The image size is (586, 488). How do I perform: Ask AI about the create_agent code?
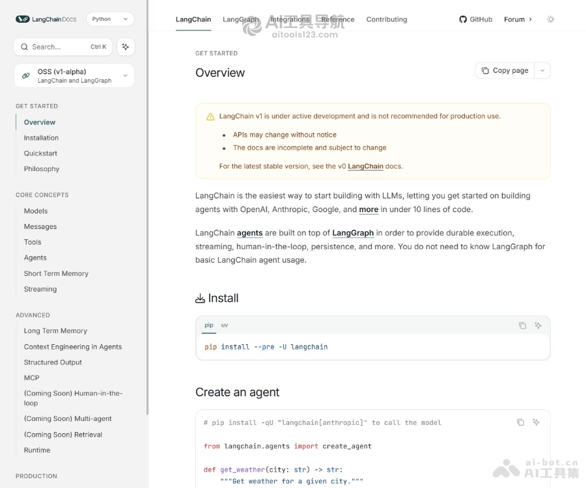[537, 422]
